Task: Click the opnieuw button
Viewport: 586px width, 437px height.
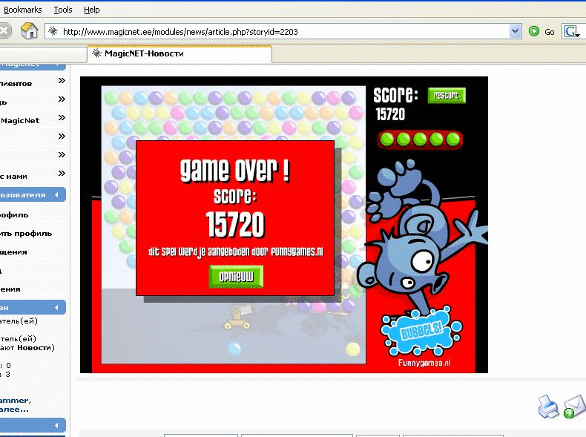Action: [236, 277]
